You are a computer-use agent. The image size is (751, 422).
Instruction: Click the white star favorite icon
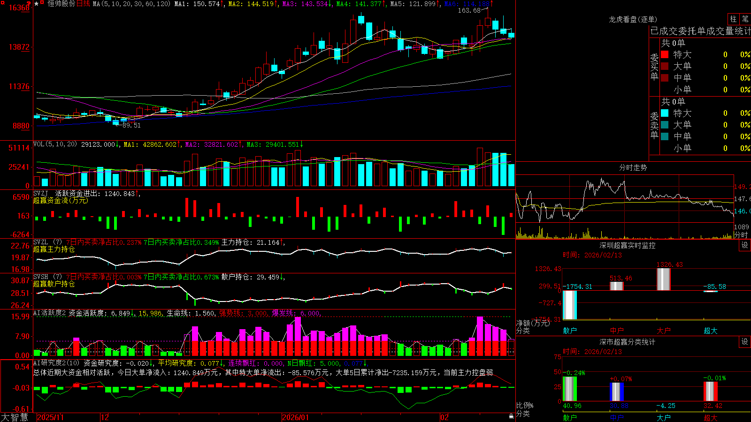(36, 4)
